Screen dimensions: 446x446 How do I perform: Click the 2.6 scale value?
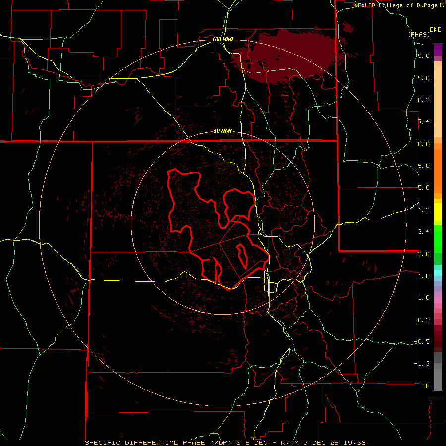424,254
